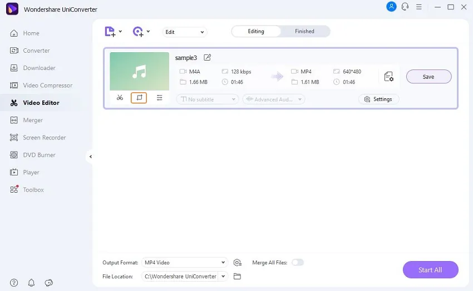Viewport: 473px width, 291px height.
Task: Open the No subtitle dropdown
Action: pyautogui.click(x=208, y=99)
